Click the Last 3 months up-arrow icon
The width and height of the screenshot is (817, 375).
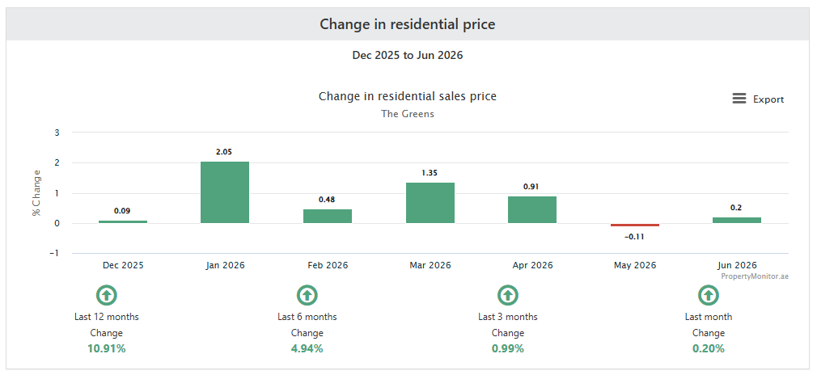[x=507, y=295]
